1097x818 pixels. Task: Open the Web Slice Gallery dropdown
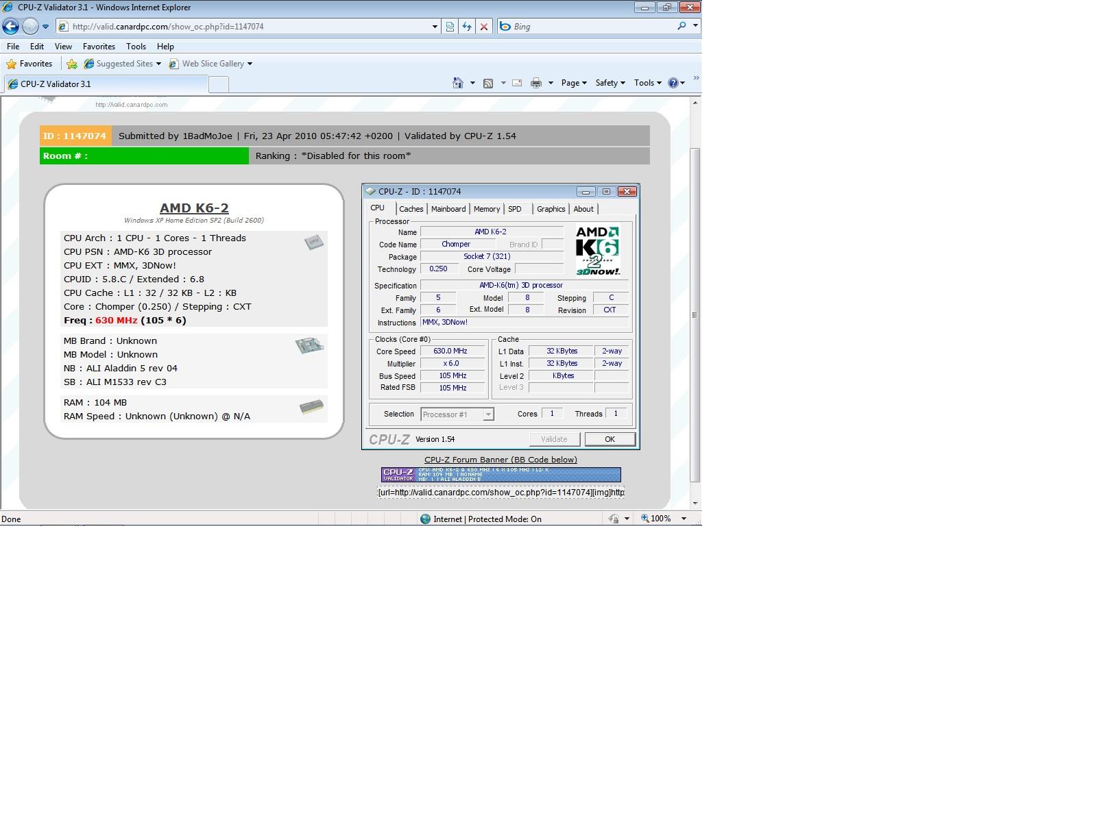[x=210, y=64]
